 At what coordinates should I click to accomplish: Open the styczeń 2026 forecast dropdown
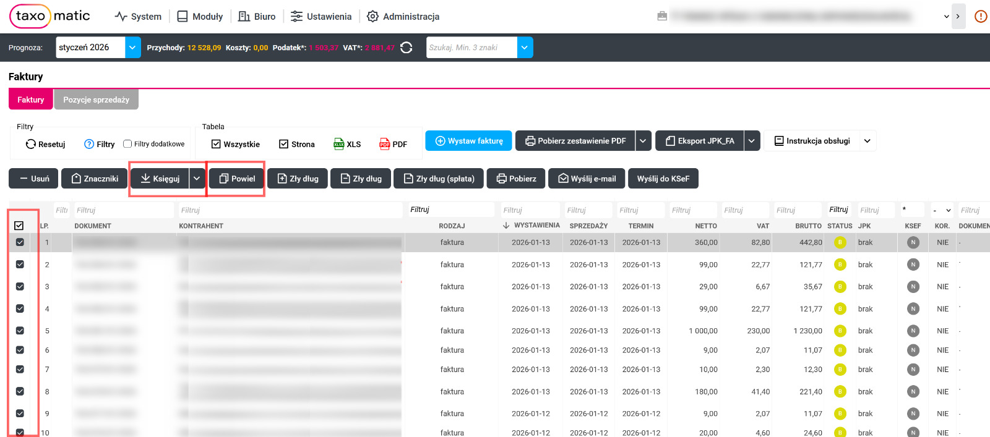tap(132, 48)
